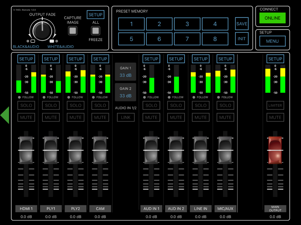The height and width of the screenshot is (225, 301).
Task: Click the HDMI 1 fader handle
Action: pos(26,150)
